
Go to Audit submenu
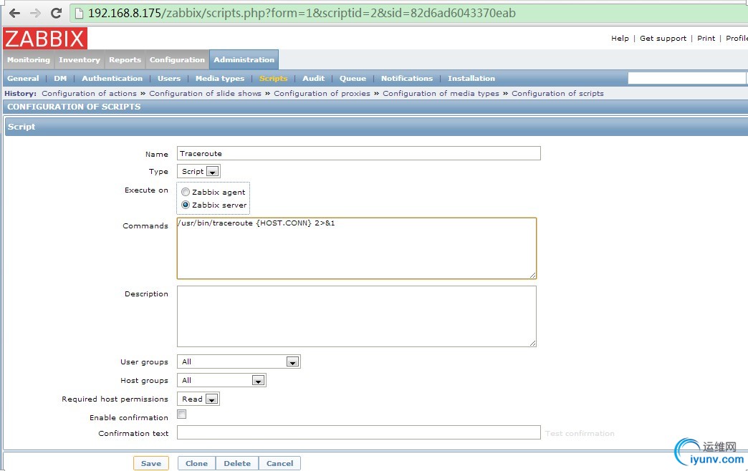point(313,79)
